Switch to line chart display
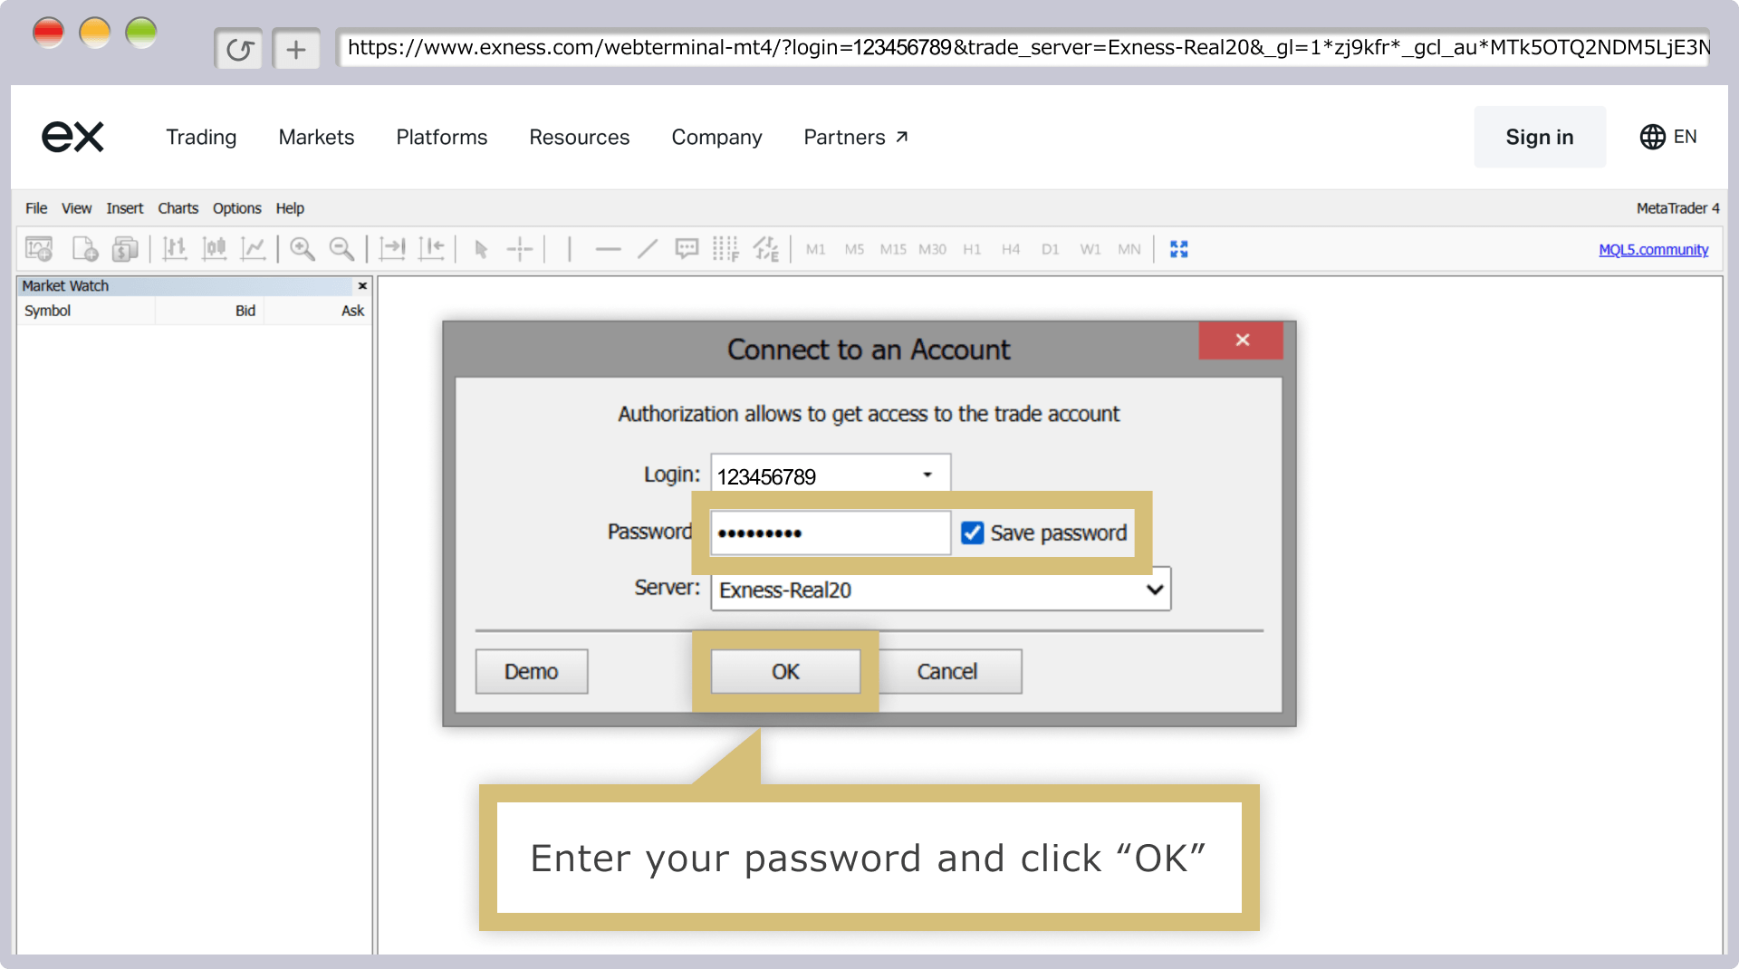This screenshot has width=1739, height=969. [254, 249]
